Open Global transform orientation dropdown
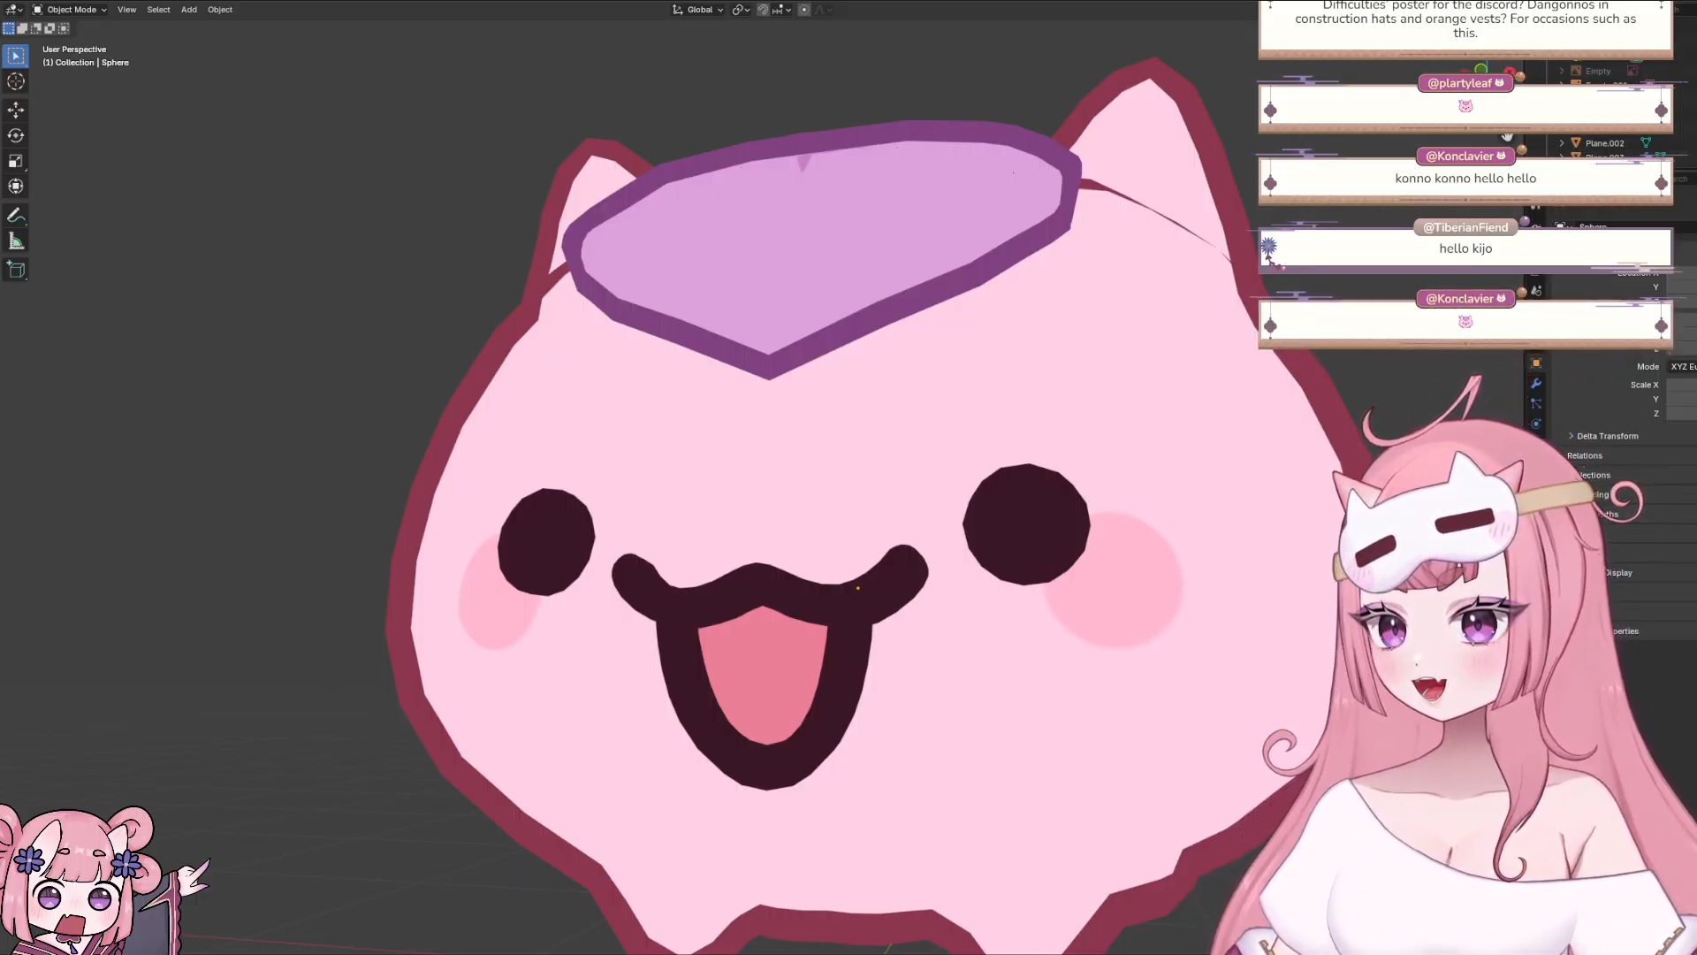Screen dimensions: 1697x955 [x=698, y=10]
